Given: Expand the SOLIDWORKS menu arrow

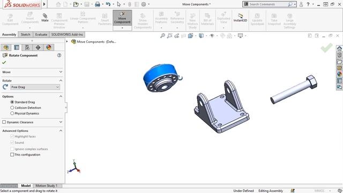Looking at the screenshot, I should [x=44, y=4].
